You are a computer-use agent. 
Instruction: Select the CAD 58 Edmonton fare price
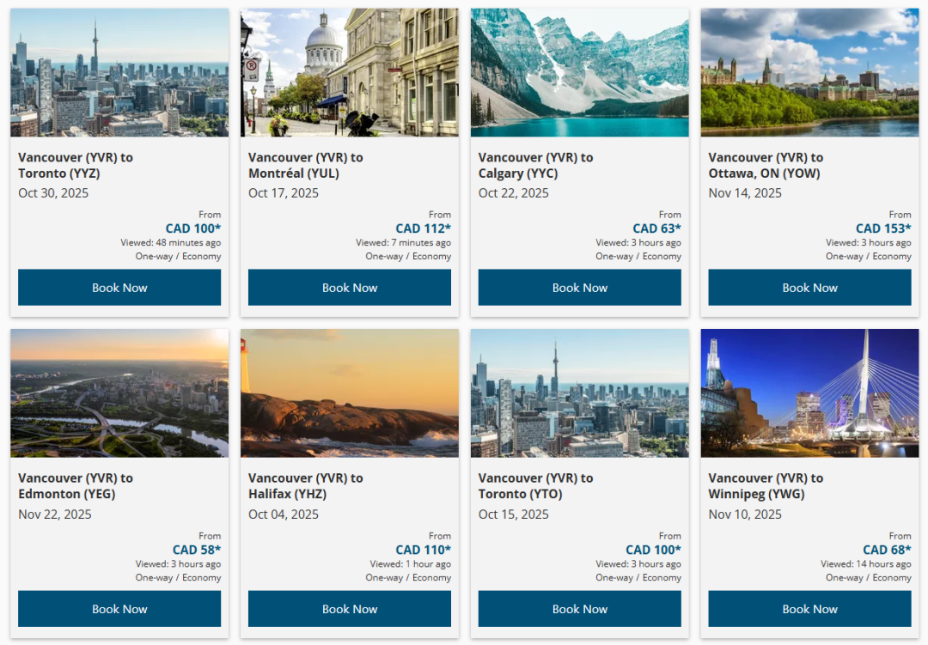coord(197,550)
